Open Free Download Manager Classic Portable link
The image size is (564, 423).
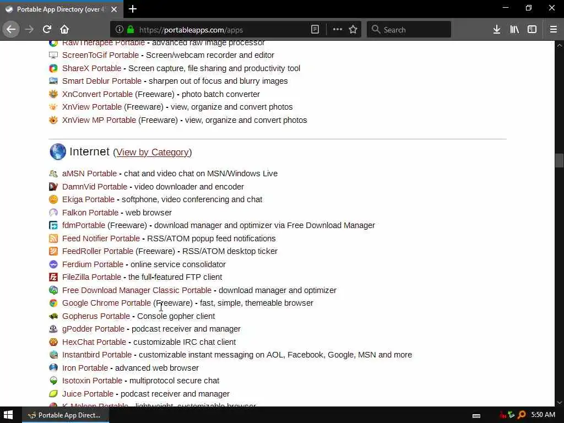pyautogui.click(x=137, y=290)
